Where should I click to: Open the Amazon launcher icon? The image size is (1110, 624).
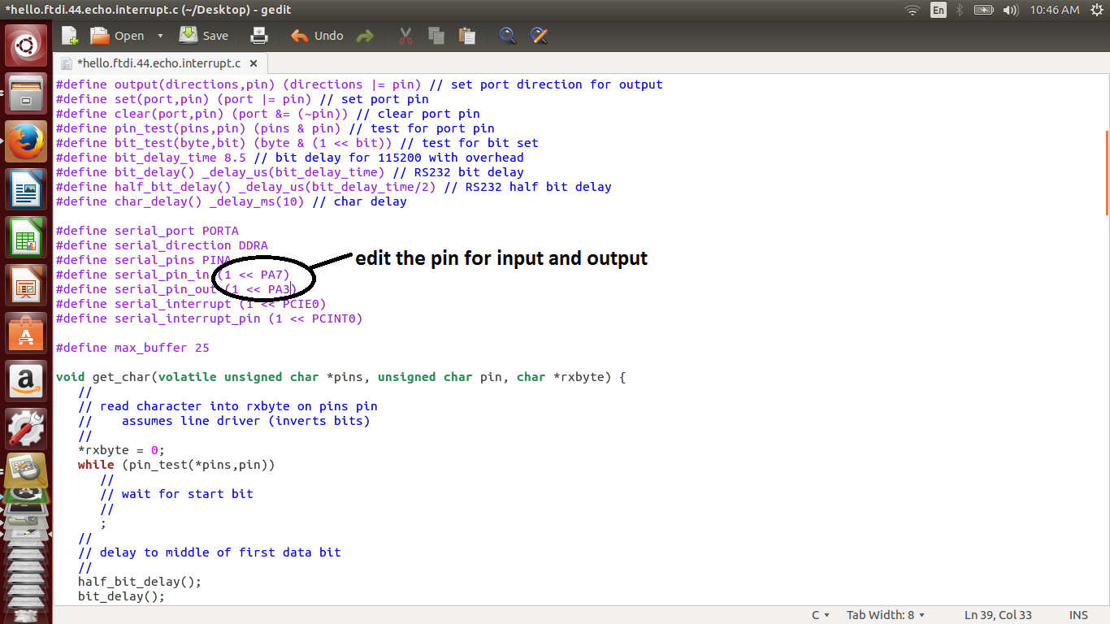point(26,380)
